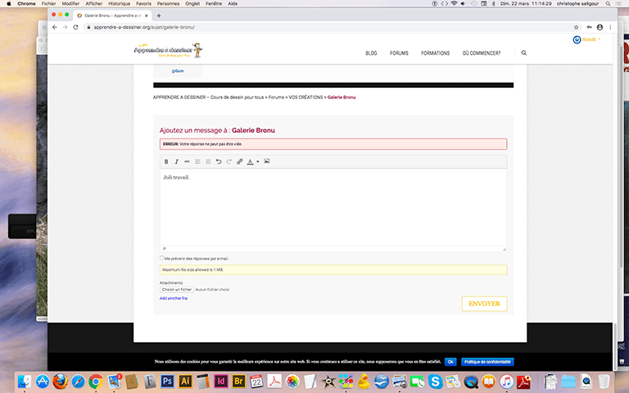Launch Firefox from the dock

pyautogui.click(x=60, y=382)
